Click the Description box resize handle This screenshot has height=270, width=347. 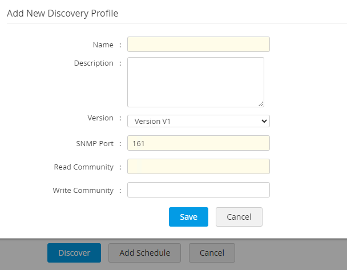click(x=261, y=104)
